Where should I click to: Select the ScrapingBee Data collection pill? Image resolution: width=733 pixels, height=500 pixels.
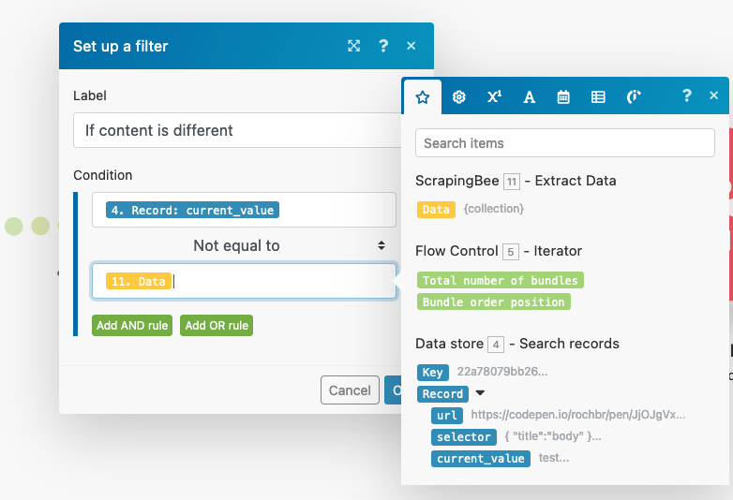(x=436, y=210)
